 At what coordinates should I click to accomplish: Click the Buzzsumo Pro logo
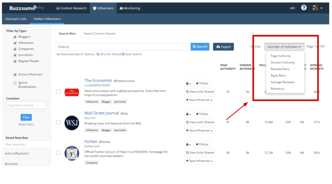(x=27, y=8)
